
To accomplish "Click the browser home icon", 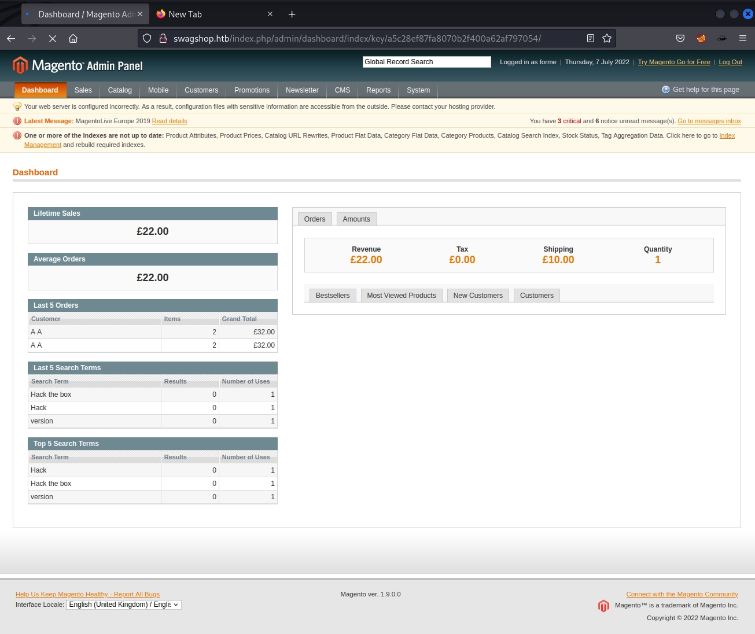I will point(73,38).
